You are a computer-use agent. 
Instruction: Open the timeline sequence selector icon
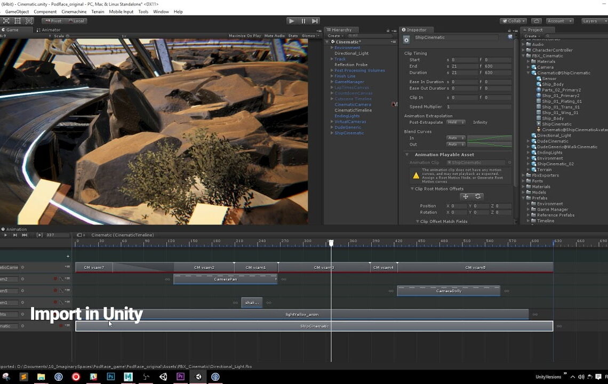(79, 235)
